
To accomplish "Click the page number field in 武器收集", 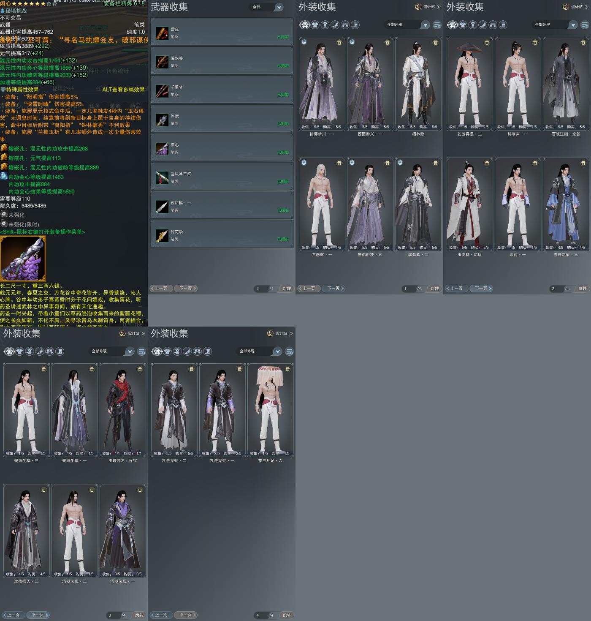I will coord(261,289).
